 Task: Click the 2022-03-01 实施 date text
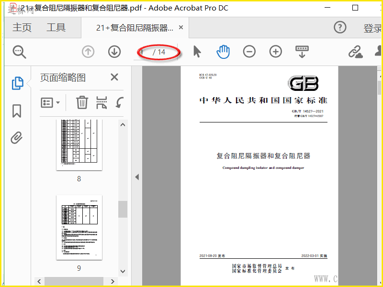click(x=314, y=256)
